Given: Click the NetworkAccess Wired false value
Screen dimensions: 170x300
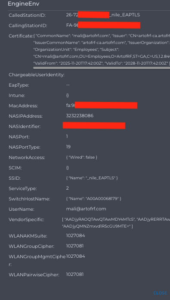Looking at the screenshot, I should (x=82, y=157).
